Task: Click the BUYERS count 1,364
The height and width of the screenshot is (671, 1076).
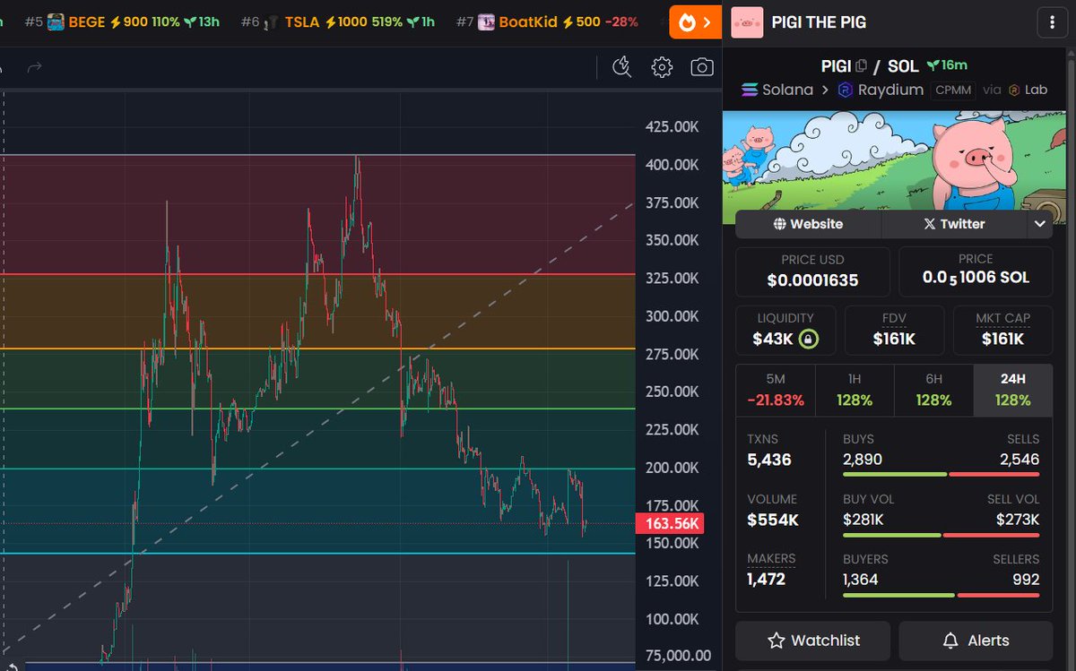Action: tap(862, 580)
